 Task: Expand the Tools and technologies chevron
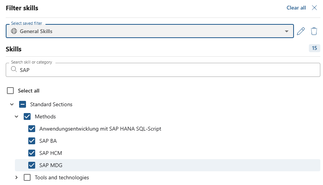coord(16,177)
